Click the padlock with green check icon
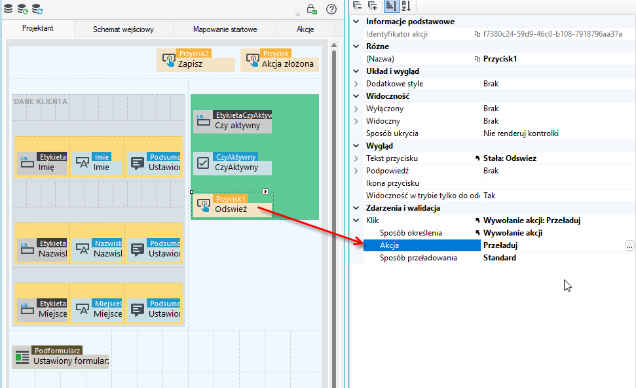636x388 pixels. pos(312,9)
